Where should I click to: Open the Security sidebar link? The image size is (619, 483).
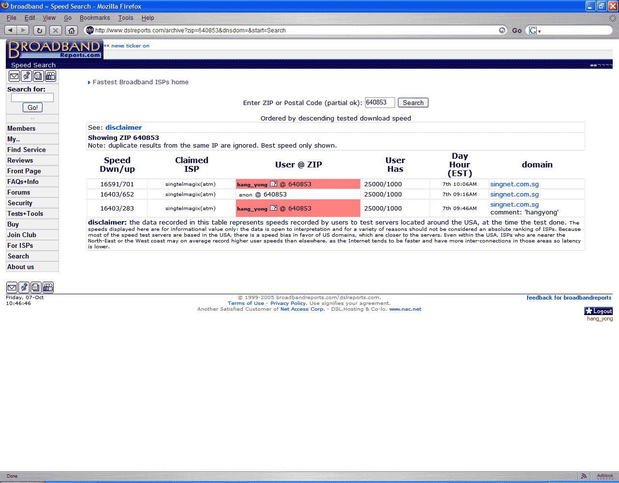(20, 203)
